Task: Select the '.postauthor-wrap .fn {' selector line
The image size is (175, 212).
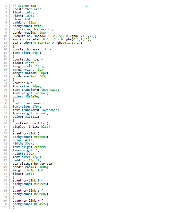Action: (x=32, y=49)
